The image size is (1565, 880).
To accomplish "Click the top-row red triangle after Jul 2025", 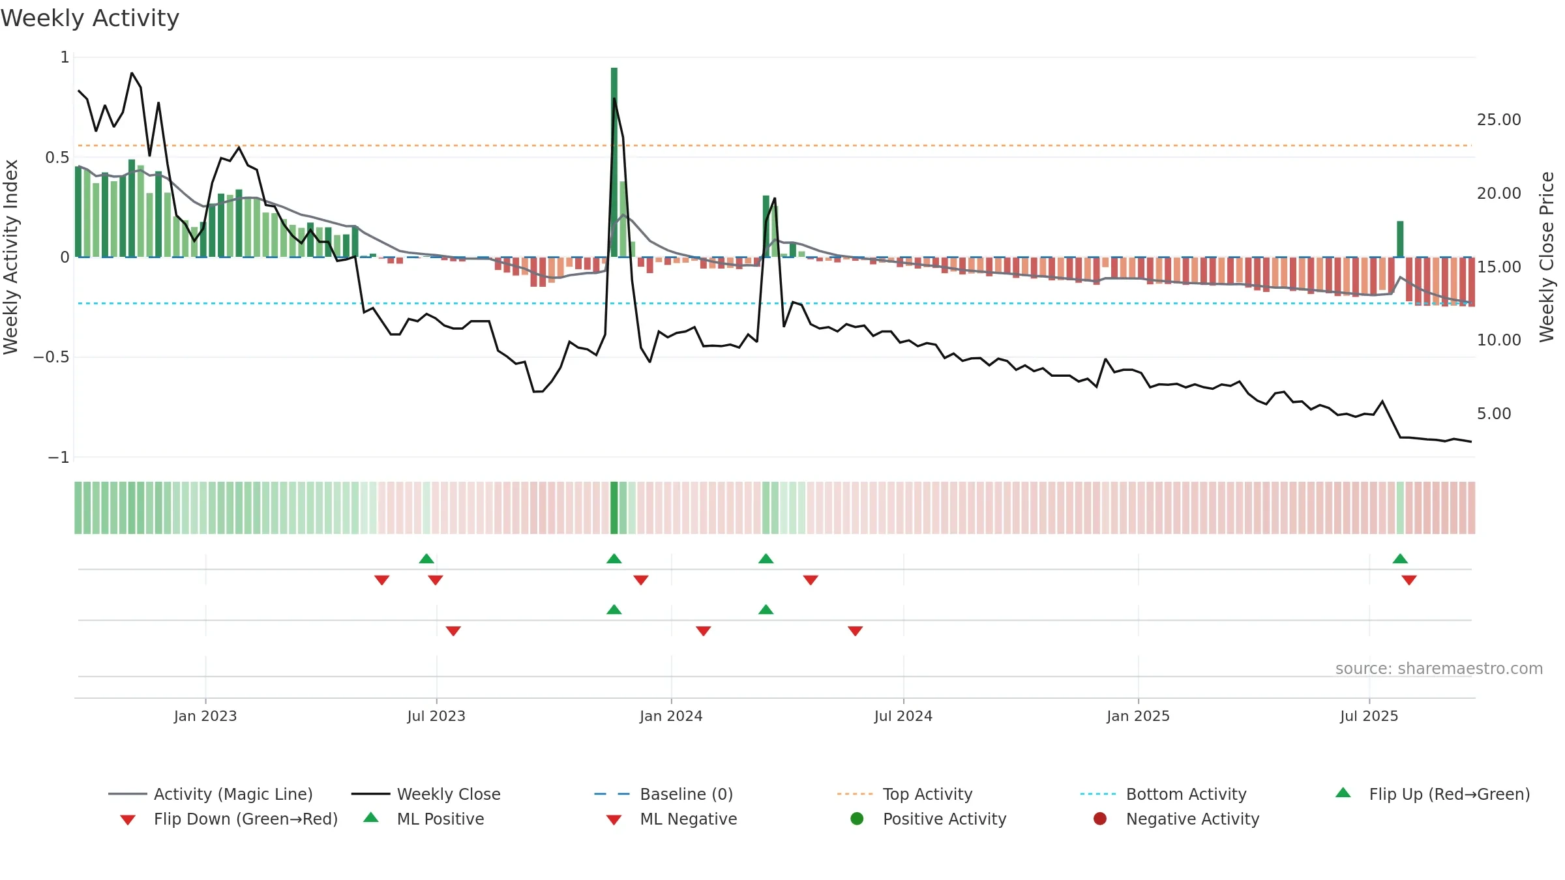I will [1409, 580].
